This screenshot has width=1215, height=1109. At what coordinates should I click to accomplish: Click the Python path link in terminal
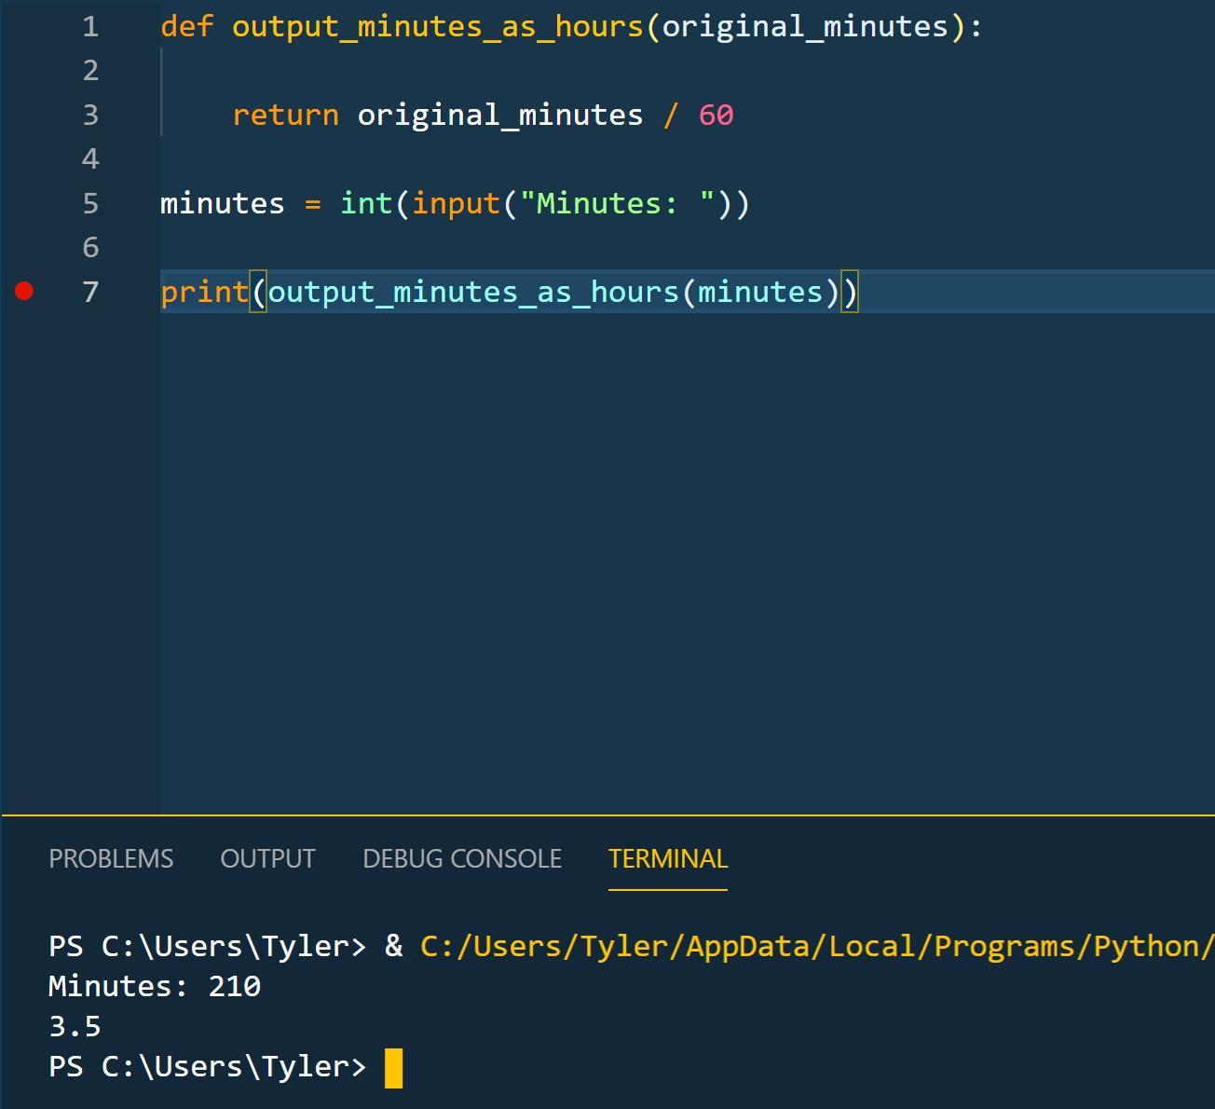[817, 946]
